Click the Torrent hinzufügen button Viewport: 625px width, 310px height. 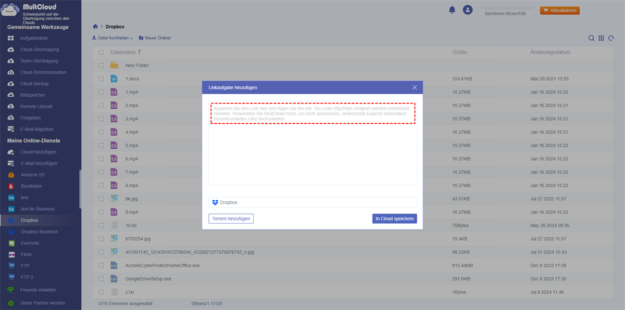(231, 219)
